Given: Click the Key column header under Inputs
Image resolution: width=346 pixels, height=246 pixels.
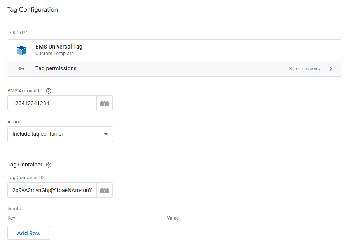Looking at the screenshot, I should coord(11,218).
